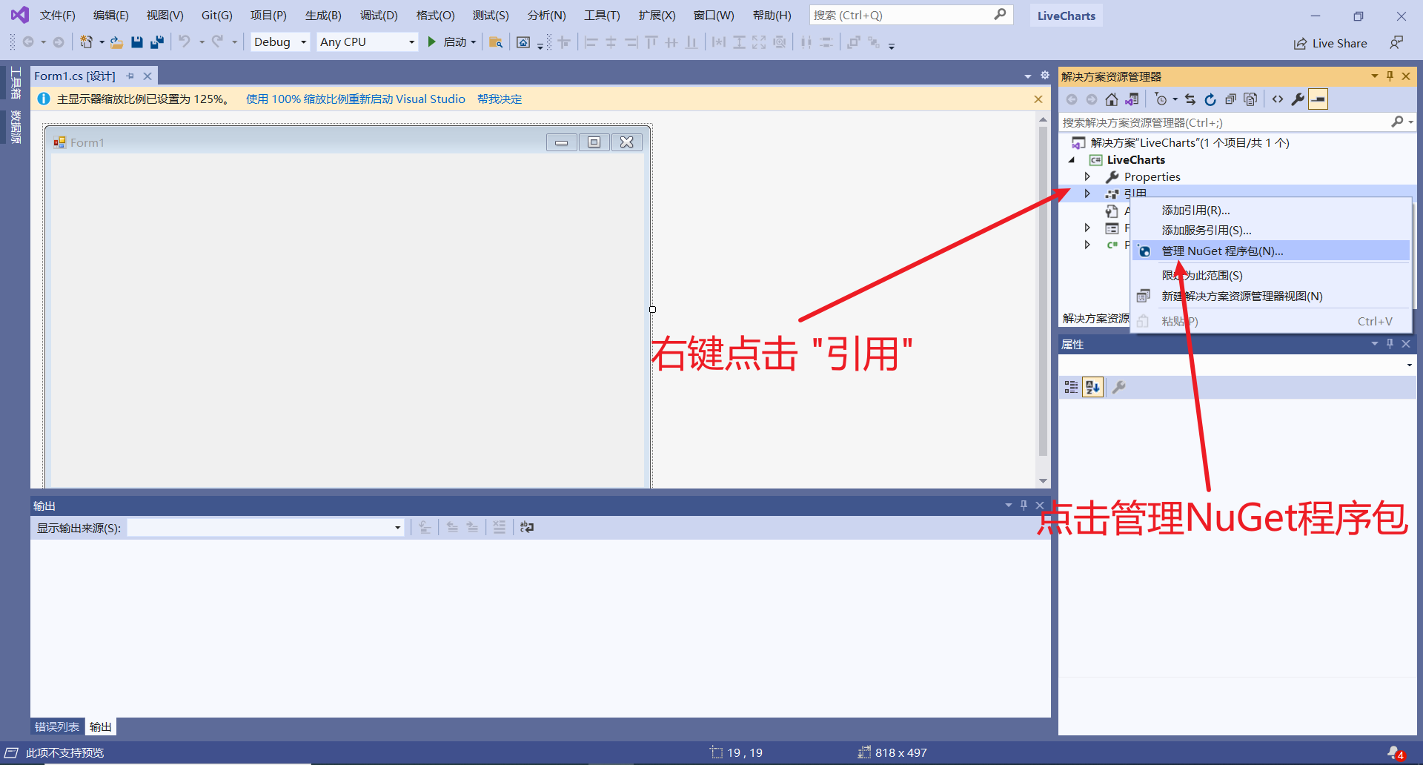
Task: Pin the Form1.cs design tab
Action: tap(130, 76)
